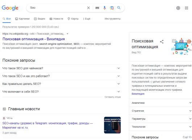Open the SEO-каналы в Telegram news article
This screenshot has width=192, height=140.
(47, 125)
